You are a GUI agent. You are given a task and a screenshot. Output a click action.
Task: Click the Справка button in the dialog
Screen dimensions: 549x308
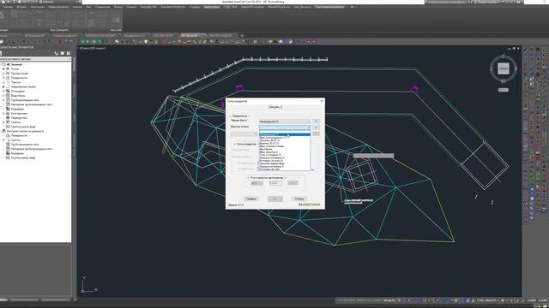[x=251, y=198]
